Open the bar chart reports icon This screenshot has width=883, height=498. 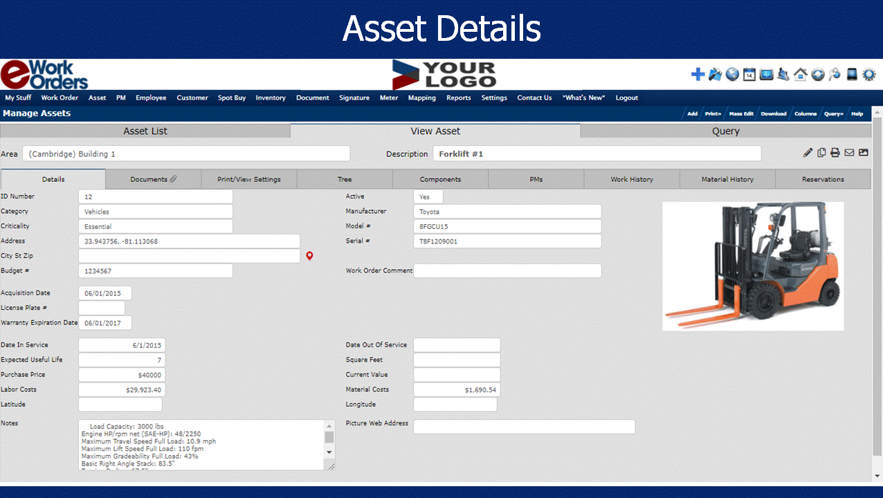[783, 75]
